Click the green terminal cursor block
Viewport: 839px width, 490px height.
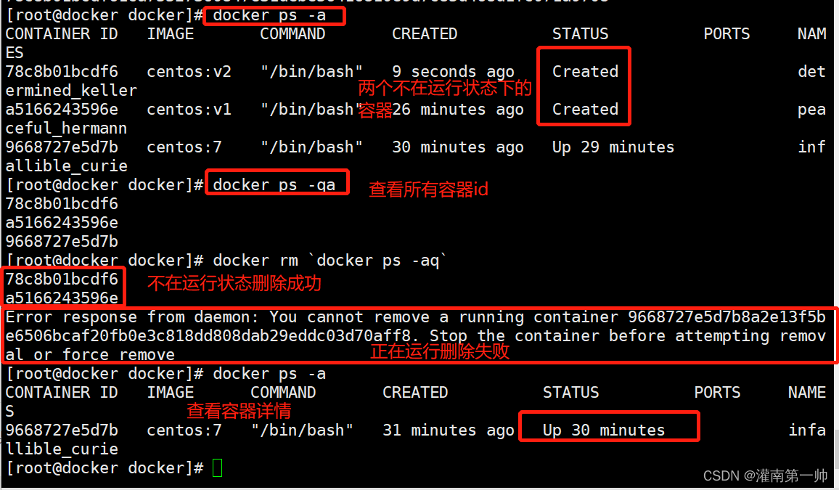tap(217, 468)
